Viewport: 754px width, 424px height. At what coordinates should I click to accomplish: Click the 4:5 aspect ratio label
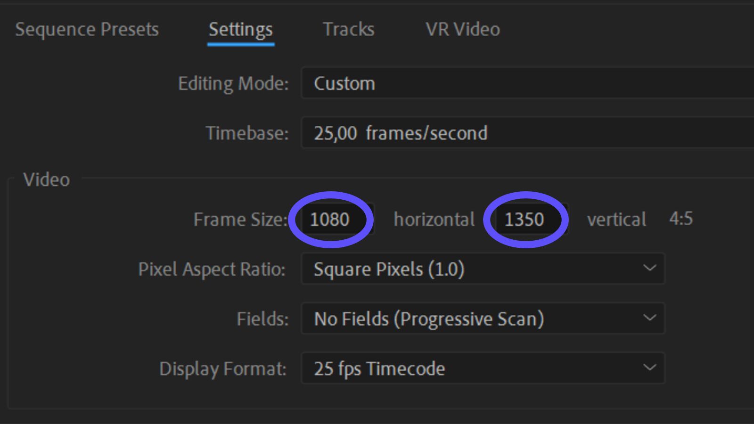pos(681,219)
